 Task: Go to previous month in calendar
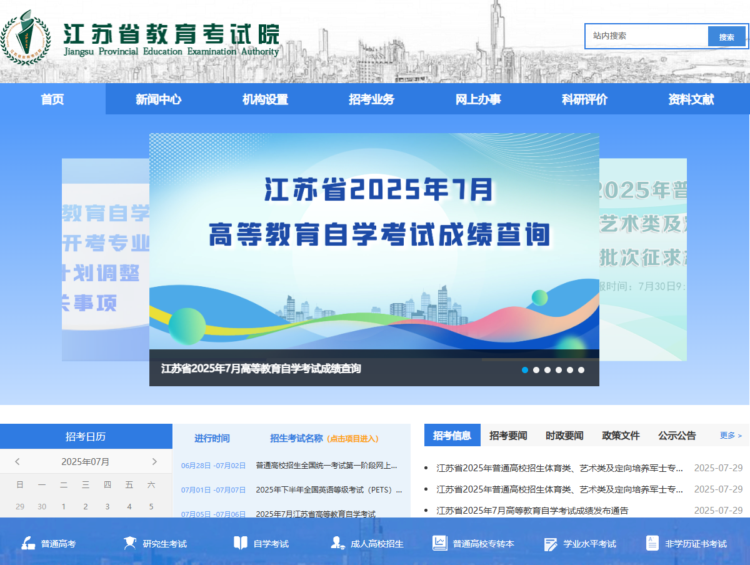(17, 462)
